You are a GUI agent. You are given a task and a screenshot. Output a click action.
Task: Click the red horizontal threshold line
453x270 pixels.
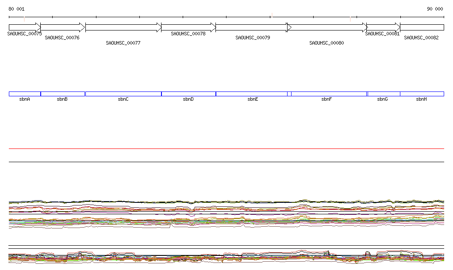tap(226, 149)
